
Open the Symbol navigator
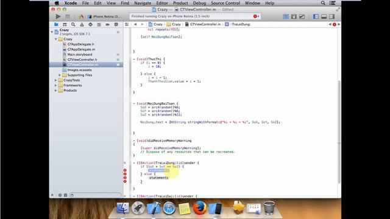coord(65,24)
